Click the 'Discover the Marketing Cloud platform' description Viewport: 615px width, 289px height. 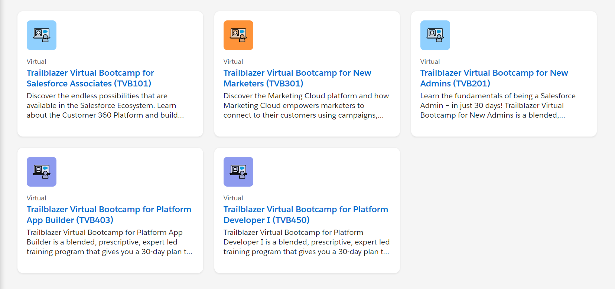point(306,106)
